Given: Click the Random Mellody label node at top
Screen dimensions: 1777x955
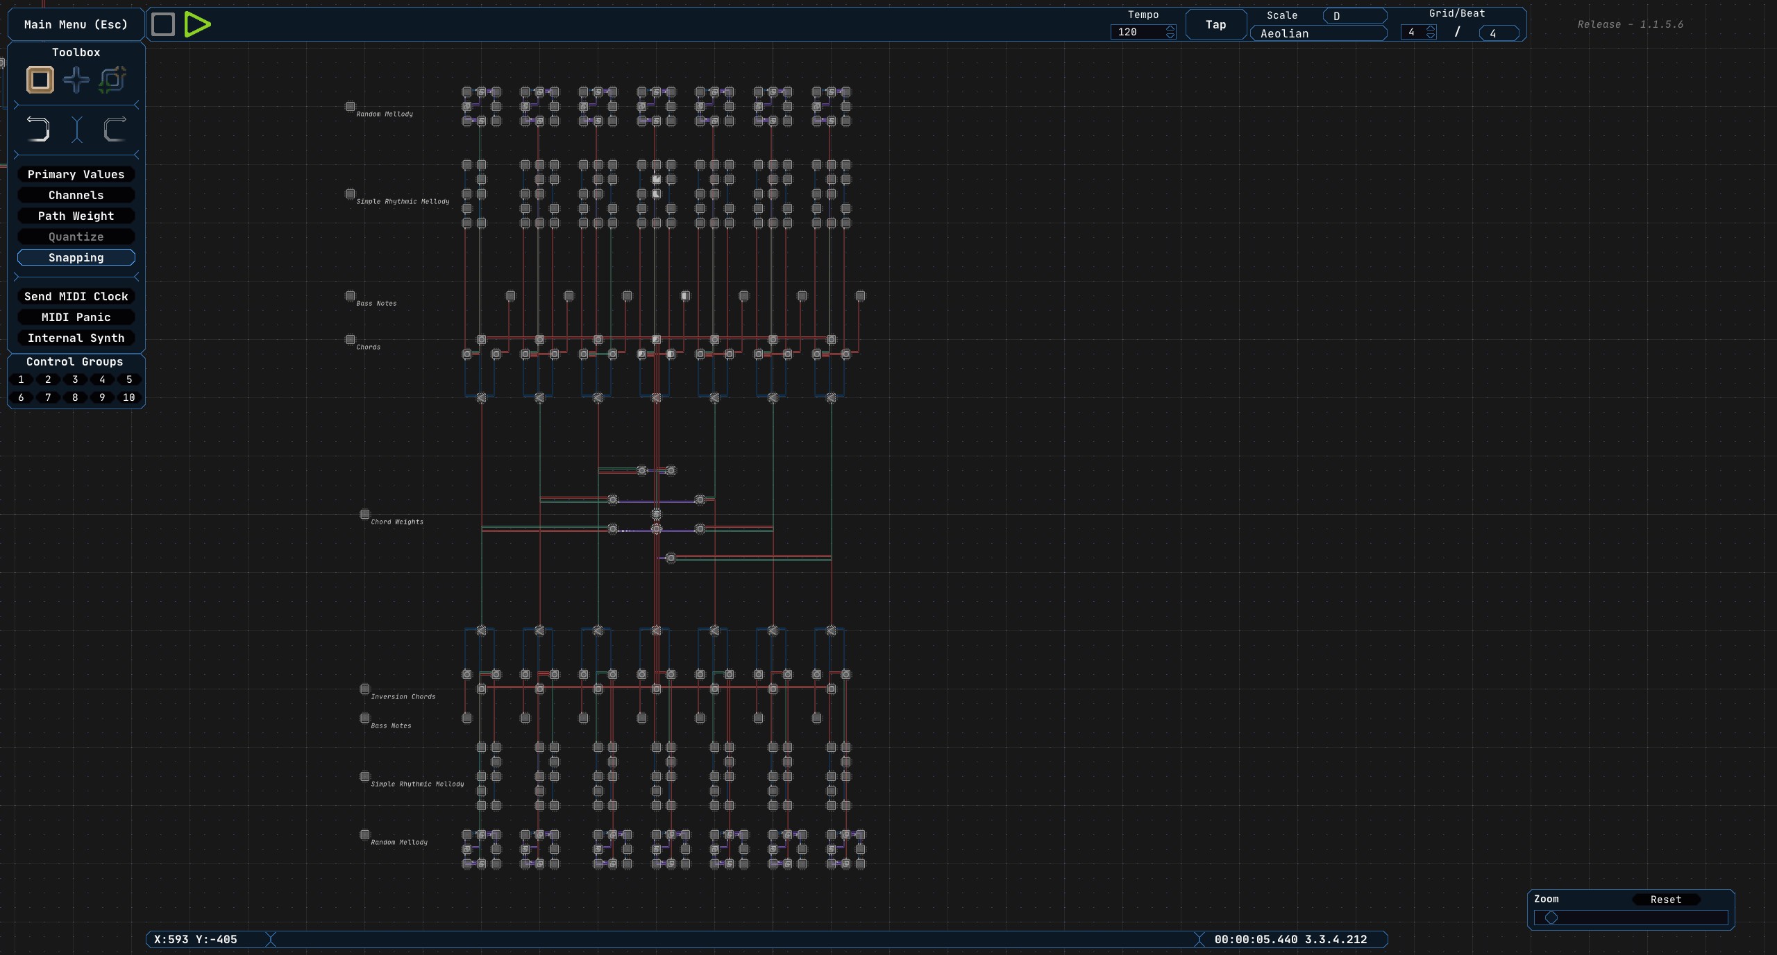Looking at the screenshot, I should [x=351, y=107].
